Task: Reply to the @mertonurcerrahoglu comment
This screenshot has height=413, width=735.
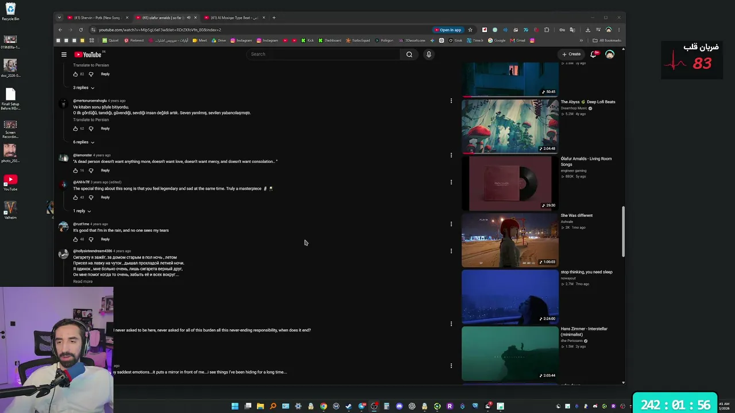Action: (105, 128)
